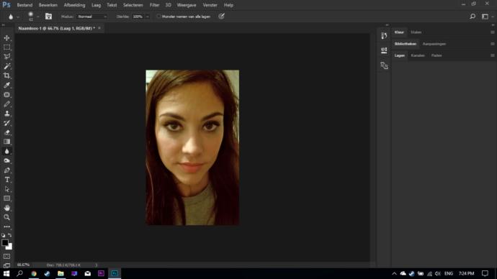497x279 pixels.
Task: Open the Filter menu
Action: [x=154, y=5]
